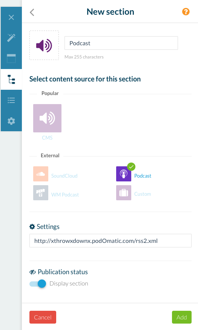The height and width of the screenshot is (330, 198).
Task: Pick the Podcast external source icon
Action: click(x=124, y=174)
